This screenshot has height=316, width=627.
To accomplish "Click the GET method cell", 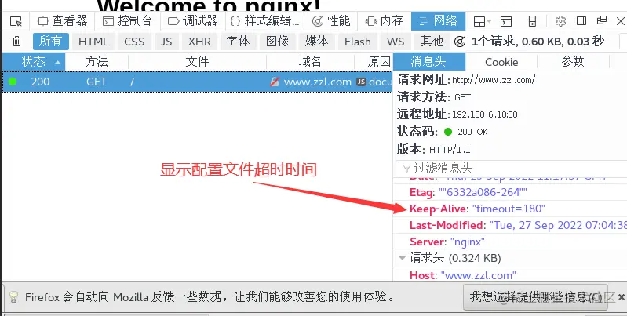I will (x=97, y=82).
